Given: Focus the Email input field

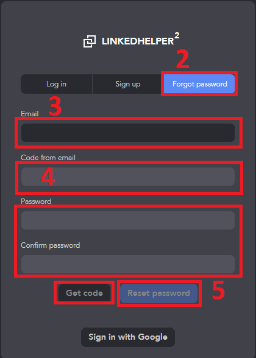Looking at the screenshot, I should (128, 133).
